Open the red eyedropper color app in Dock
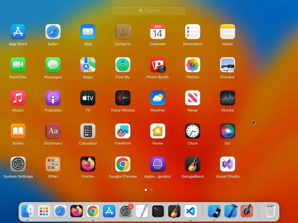This screenshot has height=223, width=298. (x=247, y=211)
